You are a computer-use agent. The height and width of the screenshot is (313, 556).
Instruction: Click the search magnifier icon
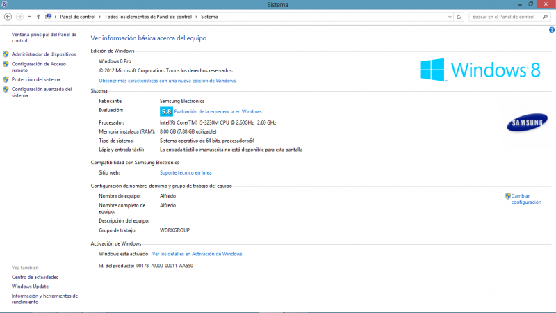coord(546,17)
